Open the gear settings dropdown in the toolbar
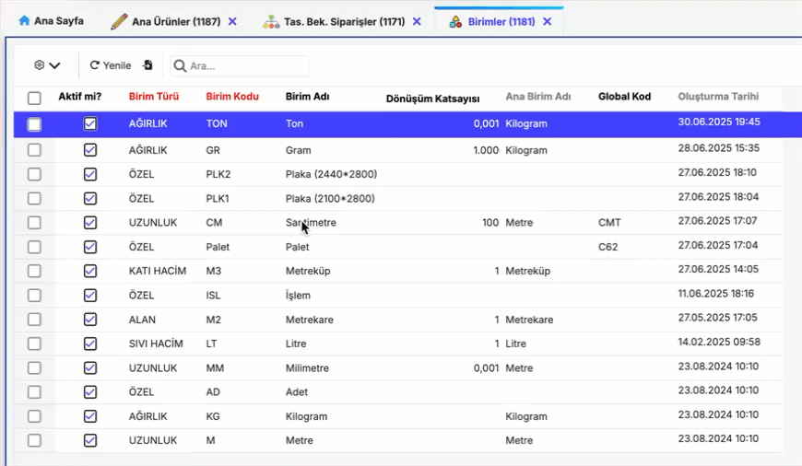This screenshot has width=802, height=466. (47, 65)
